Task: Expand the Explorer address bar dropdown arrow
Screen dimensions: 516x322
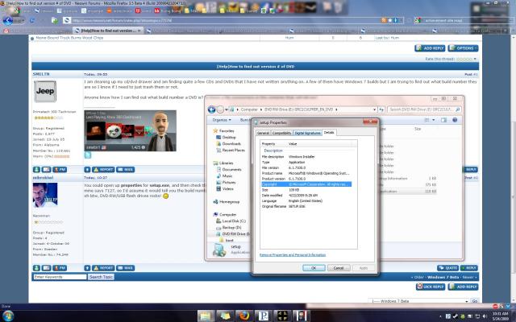Action: click(x=374, y=109)
